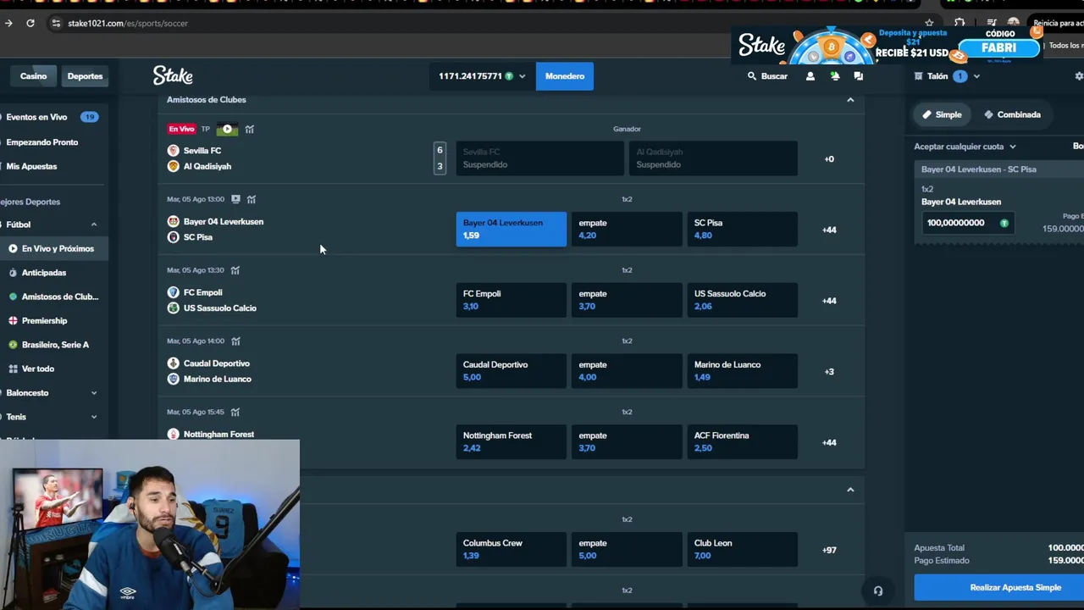Click Marino de Luanco team crest
This screenshot has height=610, width=1084.
[174, 379]
